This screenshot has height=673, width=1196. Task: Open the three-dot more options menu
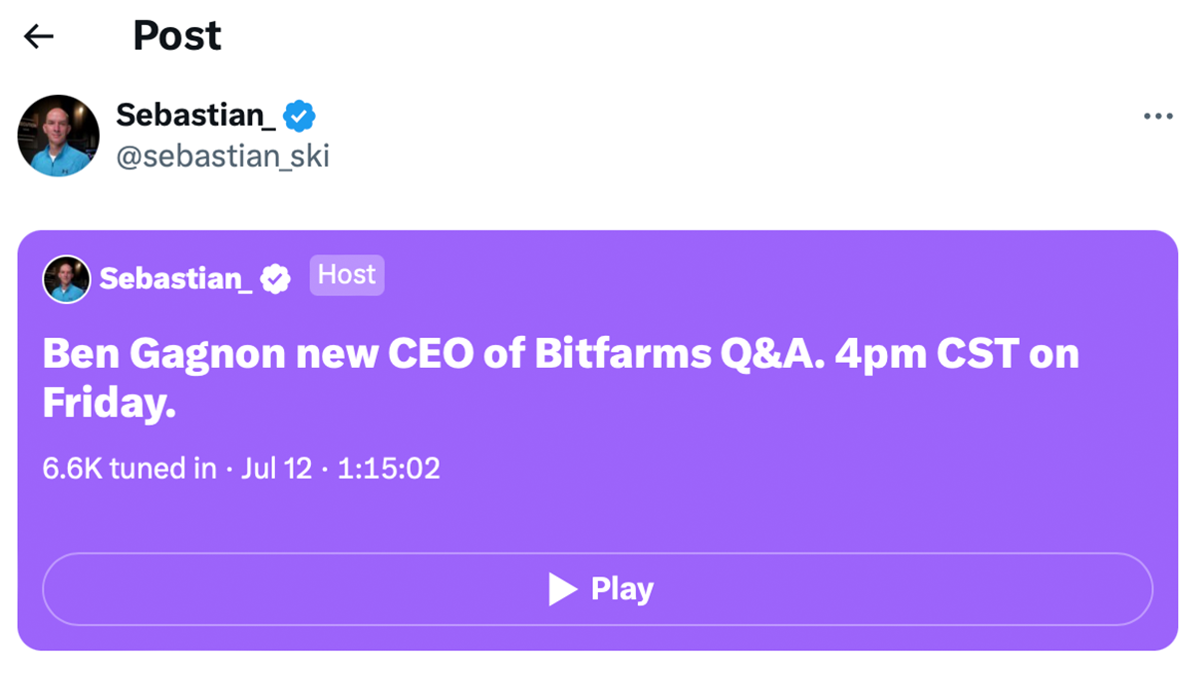point(1158,117)
